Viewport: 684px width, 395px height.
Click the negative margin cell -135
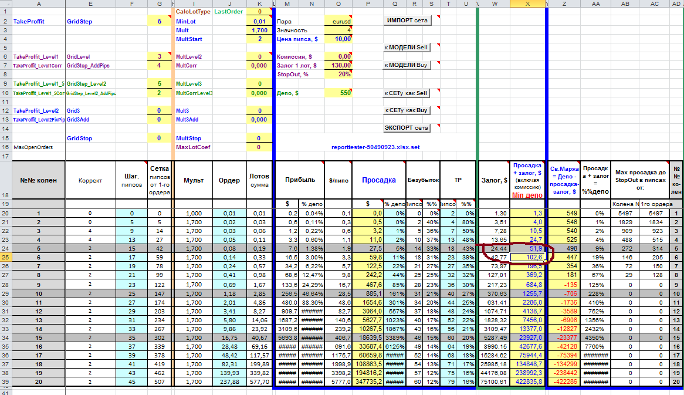tap(564, 285)
